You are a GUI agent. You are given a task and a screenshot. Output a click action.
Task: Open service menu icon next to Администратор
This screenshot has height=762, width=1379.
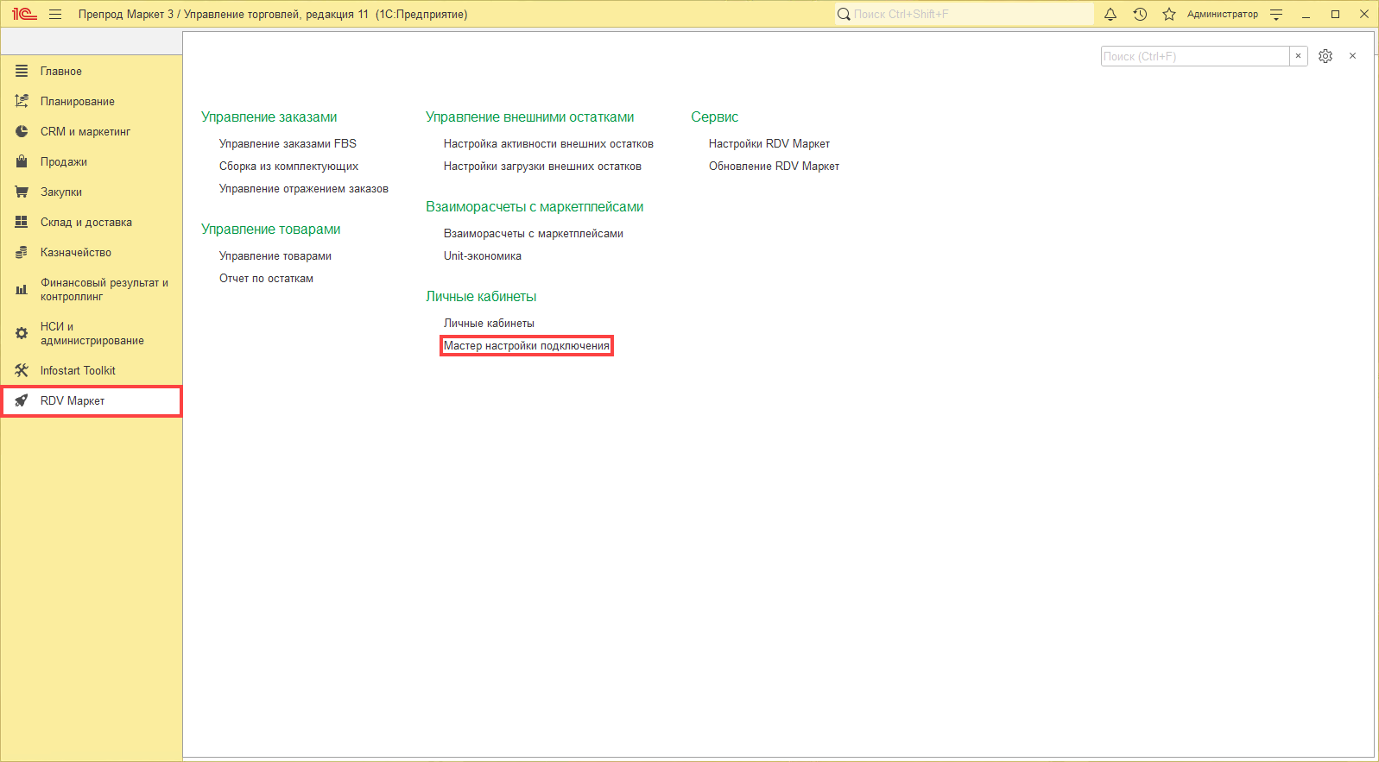tap(1276, 14)
